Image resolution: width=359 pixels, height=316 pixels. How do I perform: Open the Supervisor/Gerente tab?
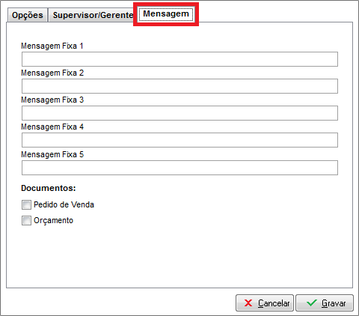(93, 15)
